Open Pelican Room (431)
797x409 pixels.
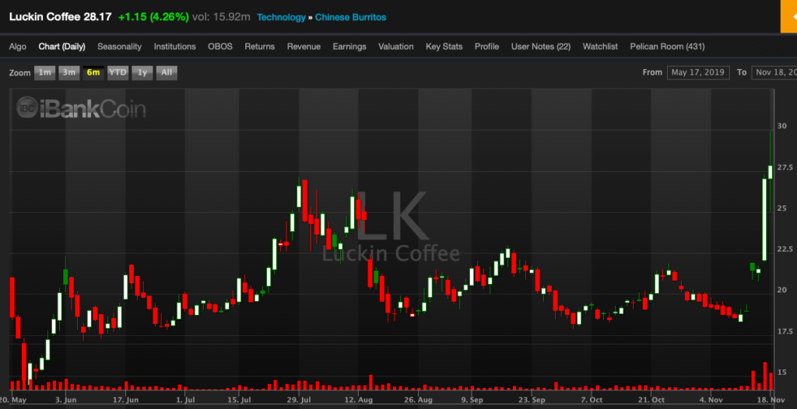point(667,47)
